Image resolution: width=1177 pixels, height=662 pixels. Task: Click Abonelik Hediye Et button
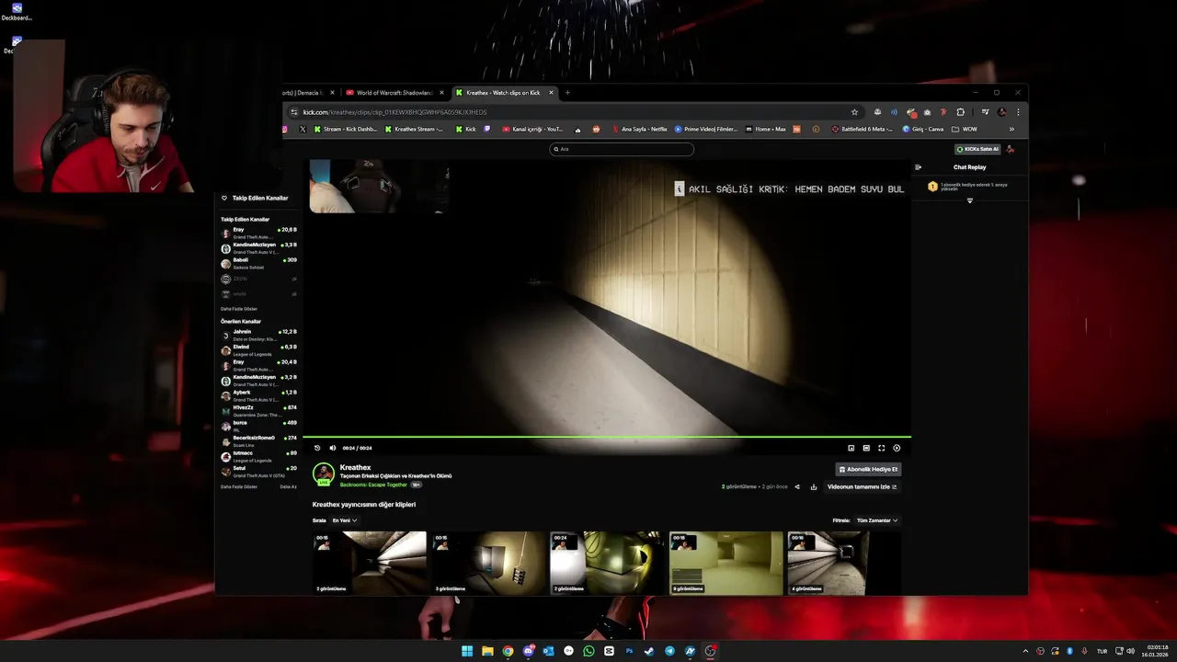868,469
